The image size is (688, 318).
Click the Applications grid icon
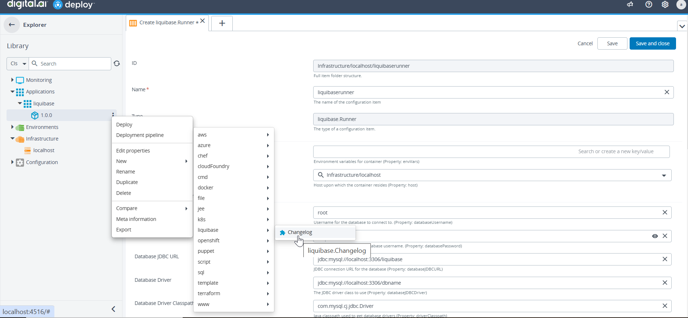click(20, 92)
